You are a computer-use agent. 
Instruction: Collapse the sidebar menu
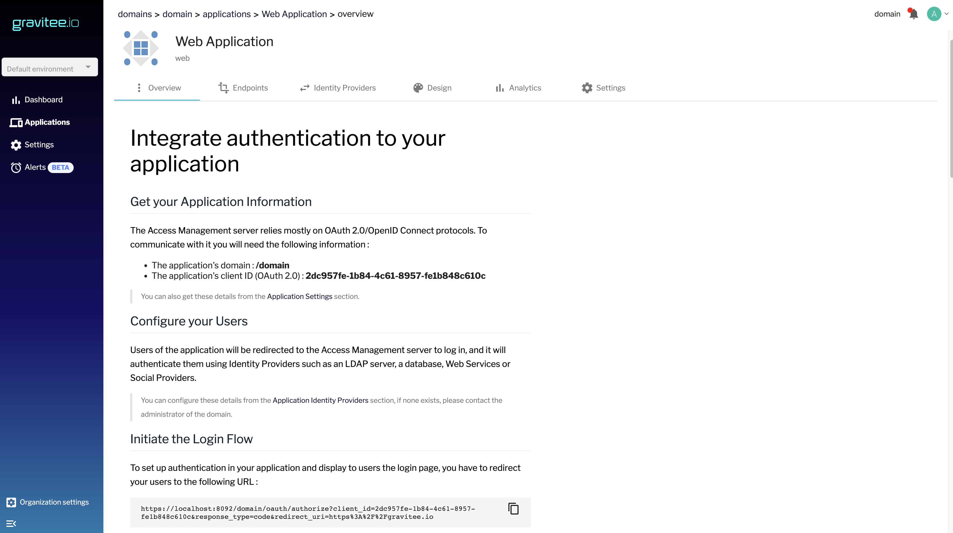click(x=11, y=523)
